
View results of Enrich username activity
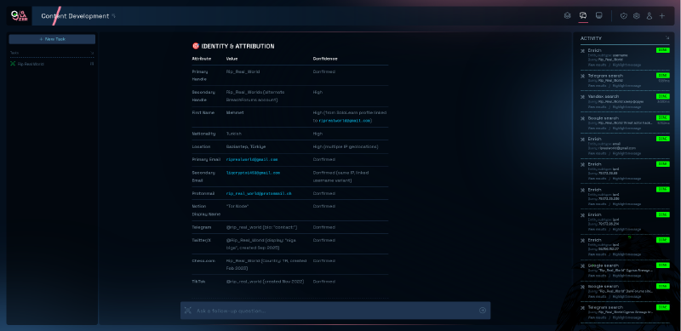(x=598, y=65)
